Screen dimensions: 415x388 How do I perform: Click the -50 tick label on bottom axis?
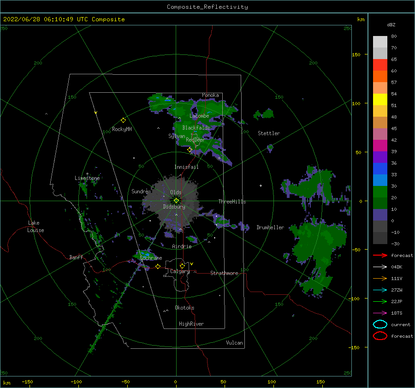coord(125,382)
